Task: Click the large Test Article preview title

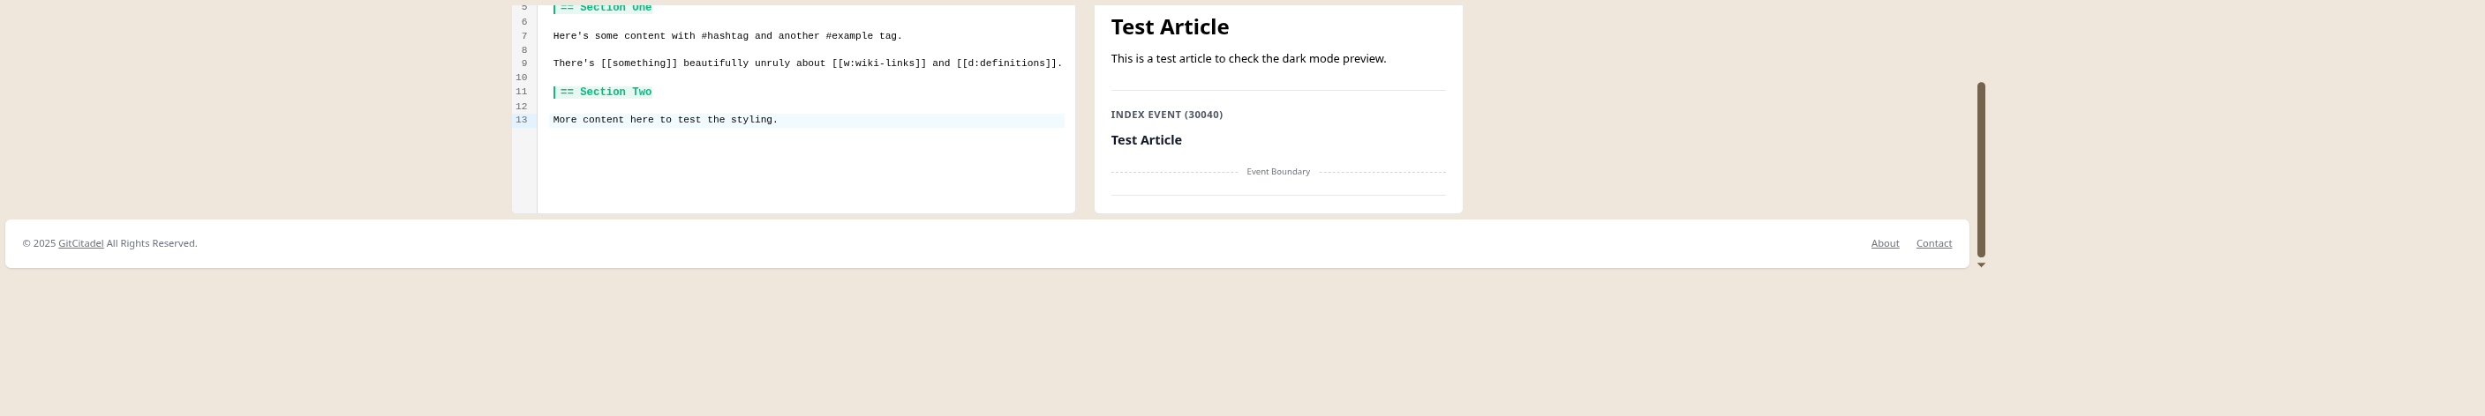Action: pos(1169,27)
